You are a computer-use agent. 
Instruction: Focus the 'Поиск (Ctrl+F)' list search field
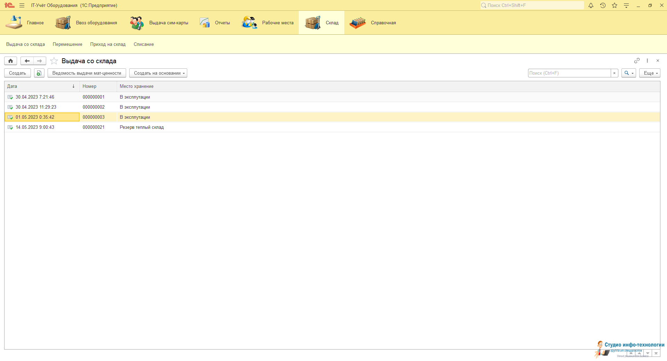point(569,73)
